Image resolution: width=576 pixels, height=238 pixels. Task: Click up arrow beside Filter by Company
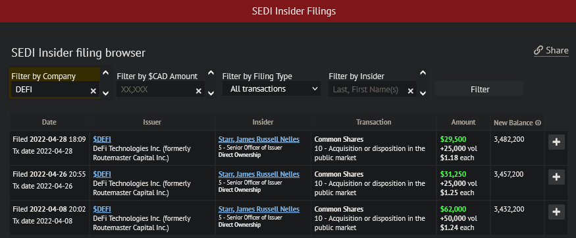pyautogui.click(x=105, y=73)
